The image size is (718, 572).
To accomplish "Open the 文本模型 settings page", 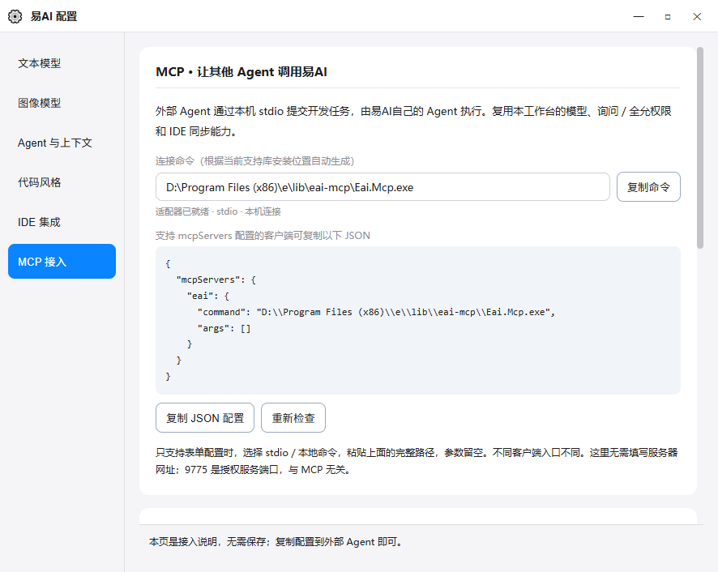I will [x=62, y=63].
